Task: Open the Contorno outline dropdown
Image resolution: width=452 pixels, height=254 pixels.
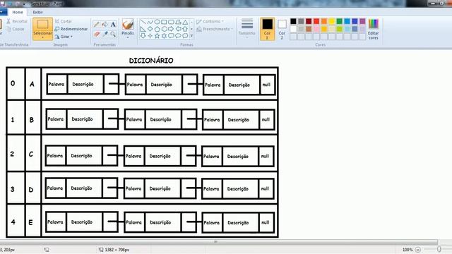Action: [x=210, y=21]
